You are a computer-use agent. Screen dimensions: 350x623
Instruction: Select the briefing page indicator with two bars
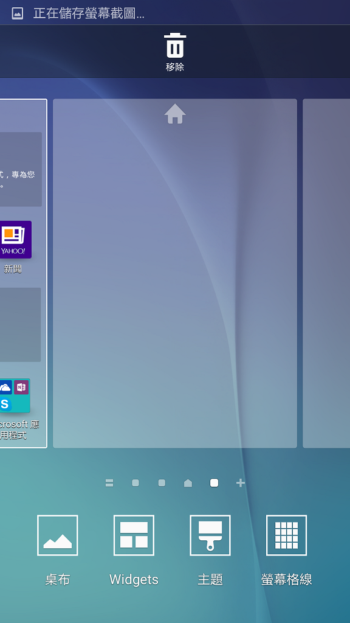109,482
